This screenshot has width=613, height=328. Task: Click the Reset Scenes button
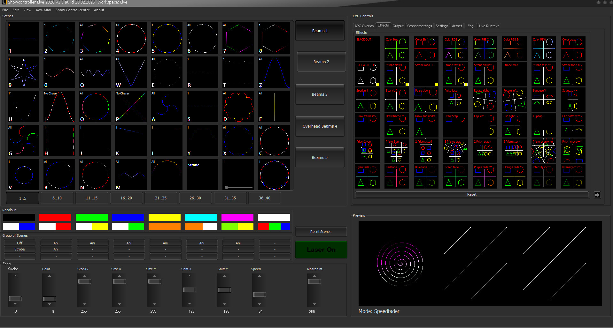(321, 232)
